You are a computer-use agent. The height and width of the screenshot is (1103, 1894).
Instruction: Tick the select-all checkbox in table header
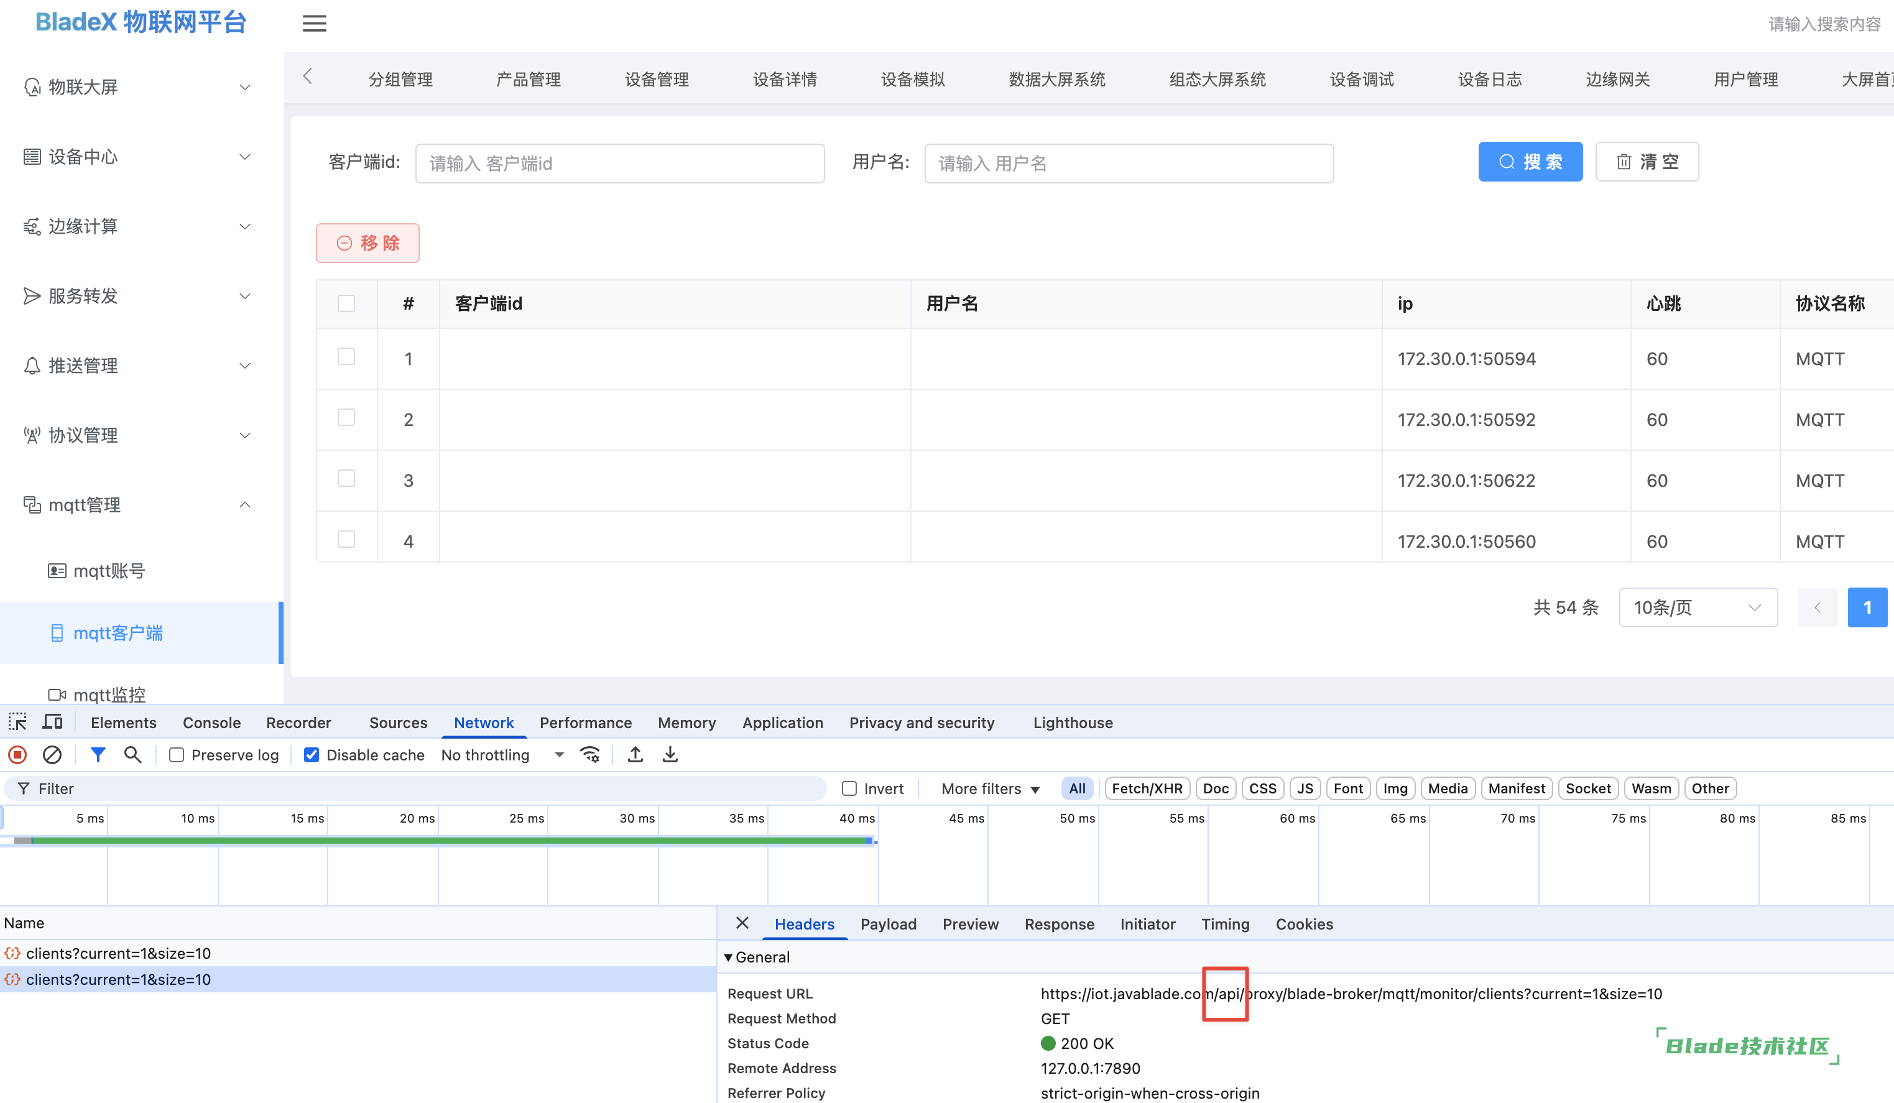coord(346,303)
